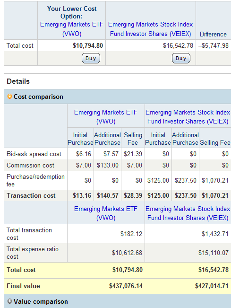Viewport: 231px width, 308px height.
Task: Open VEIEX link in Cost comparison header
Action: [188, 117]
